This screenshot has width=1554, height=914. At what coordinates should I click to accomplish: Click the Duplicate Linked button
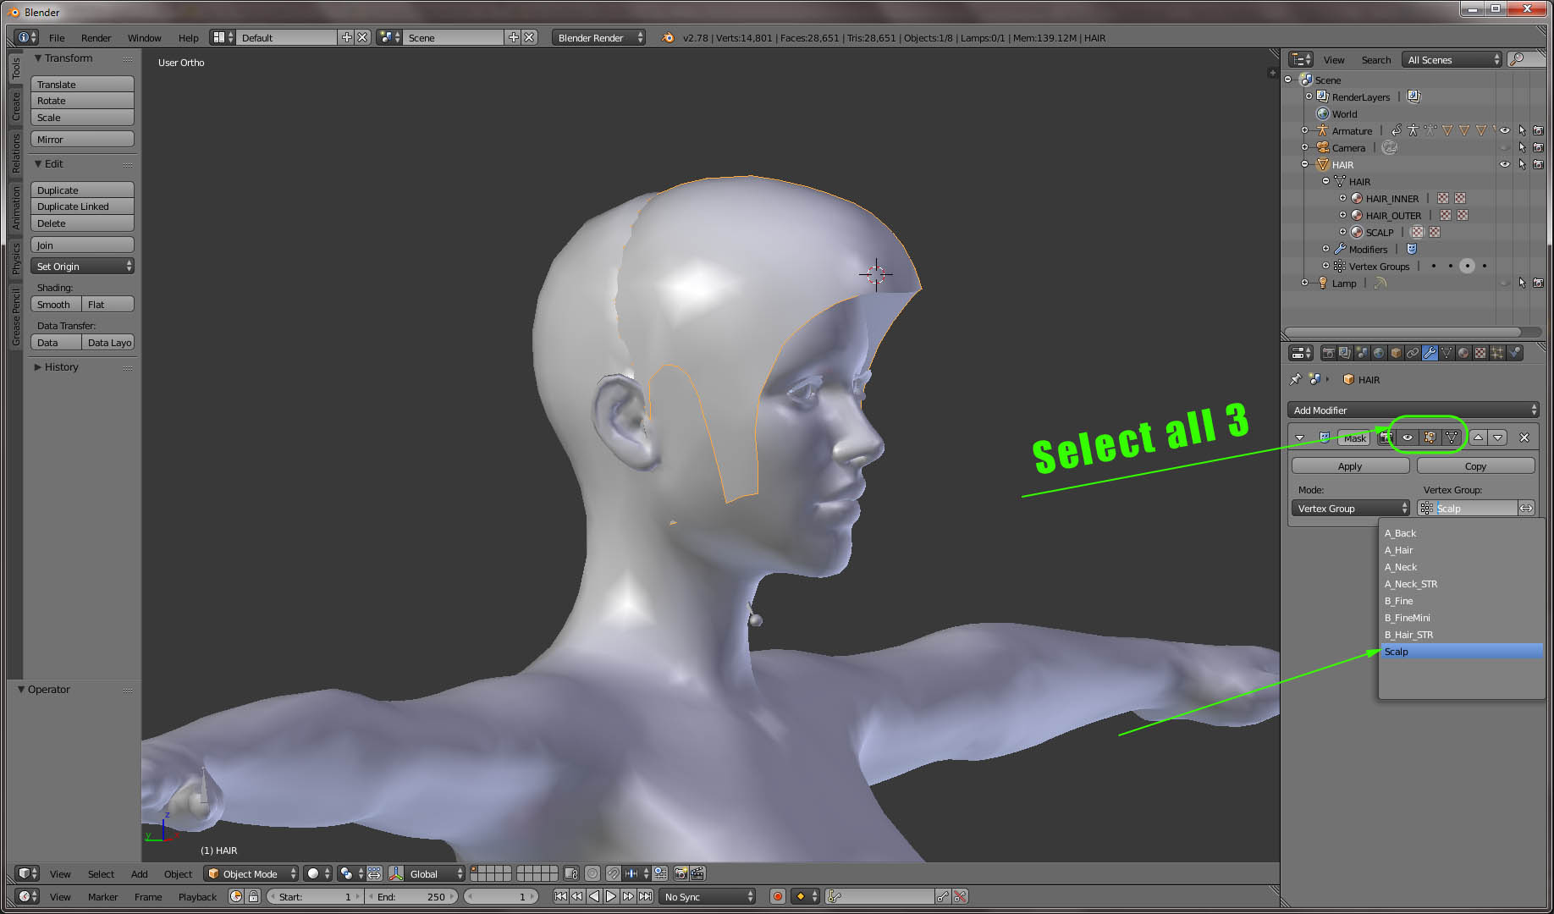(82, 206)
